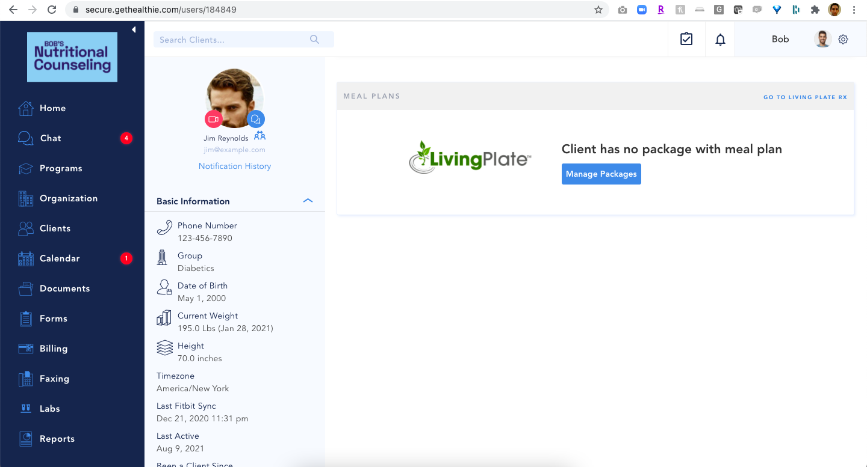Collapse the Basic Information section
Image resolution: width=867 pixels, height=467 pixels.
click(x=308, y=201)
